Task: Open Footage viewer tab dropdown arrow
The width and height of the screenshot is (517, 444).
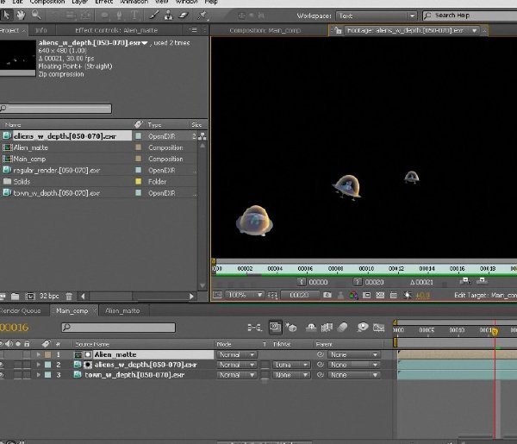Action: pos(474,31)
